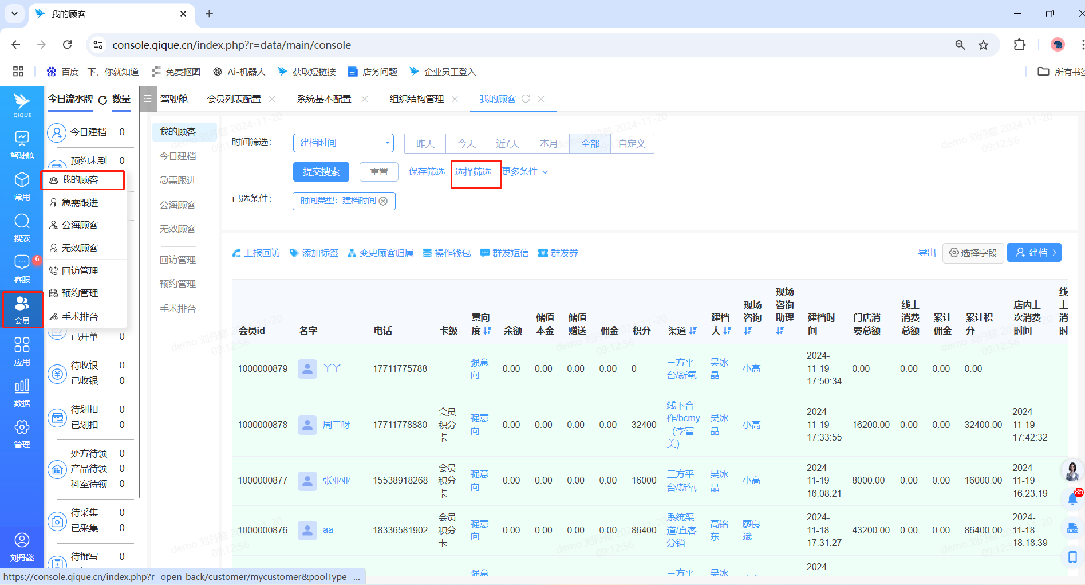Open the 数据 chart sidebar icon
The height and width of the screenshot is (585, 1085).
click(22, 392)
